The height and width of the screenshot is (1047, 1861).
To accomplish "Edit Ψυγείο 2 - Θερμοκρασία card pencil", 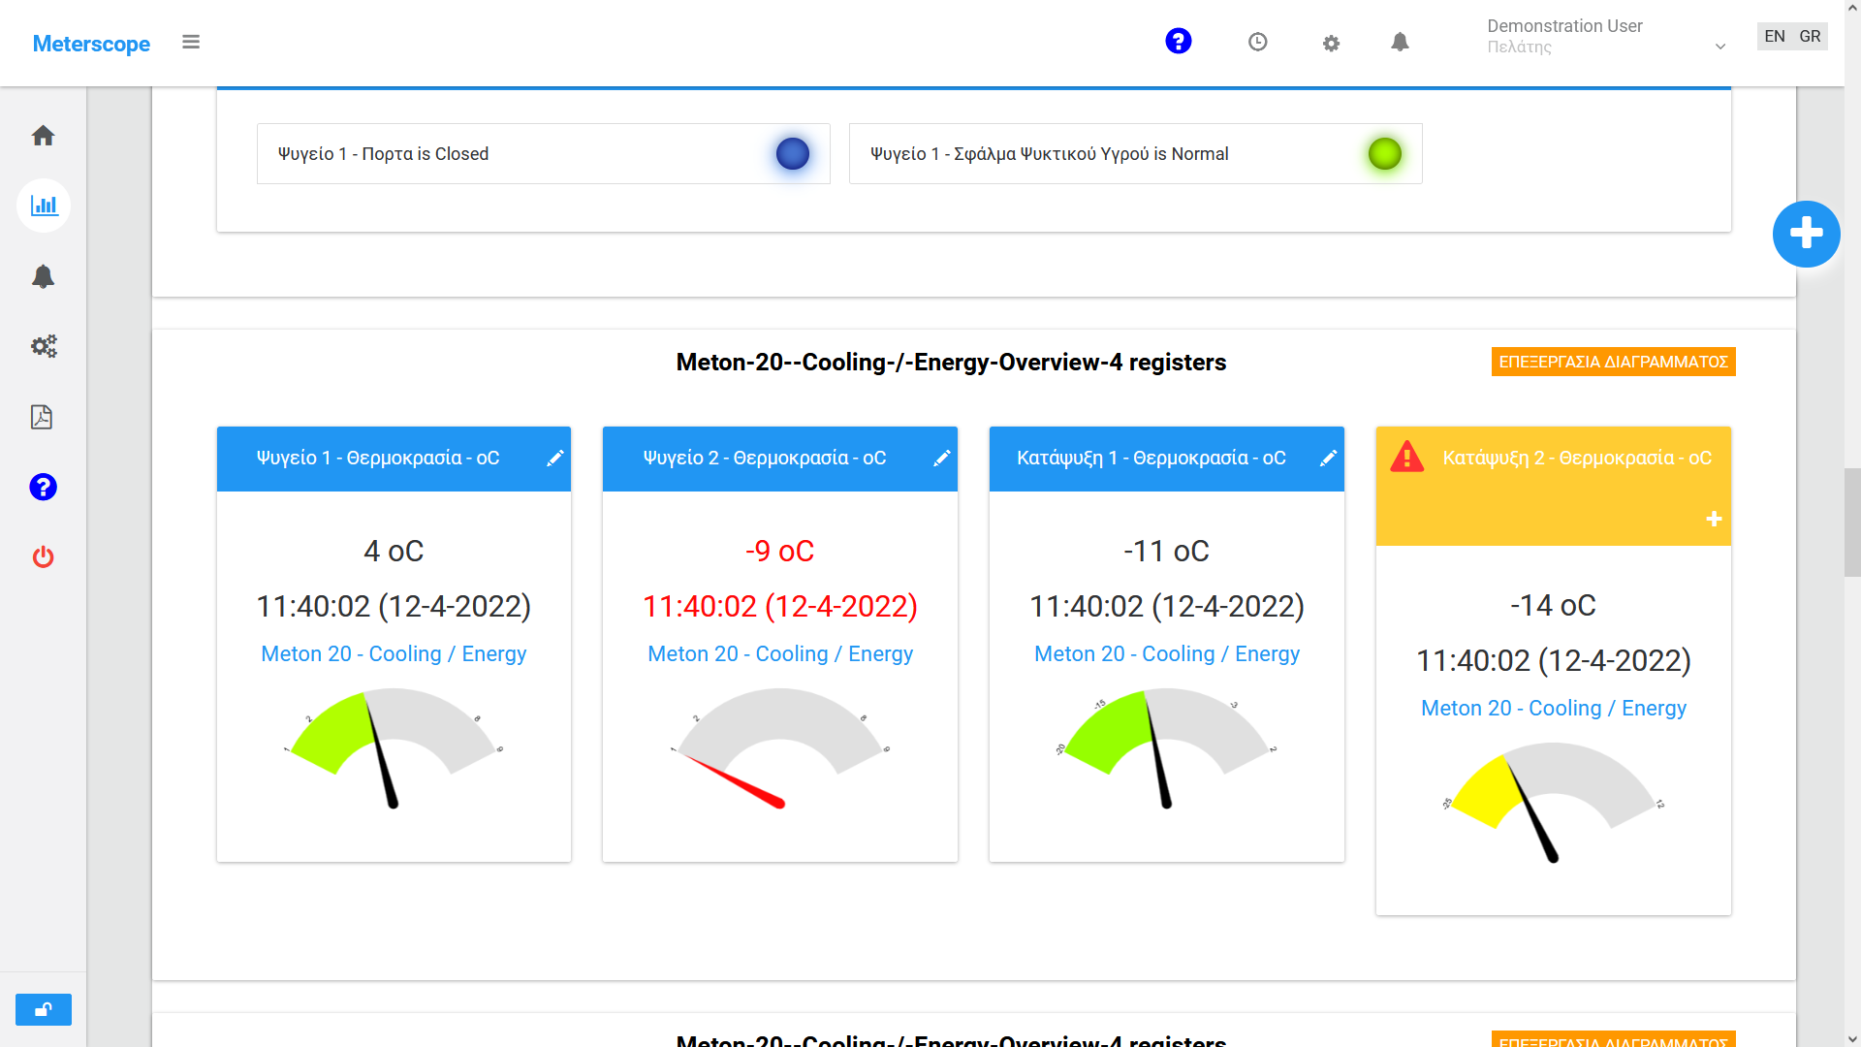I will point(941,459).
